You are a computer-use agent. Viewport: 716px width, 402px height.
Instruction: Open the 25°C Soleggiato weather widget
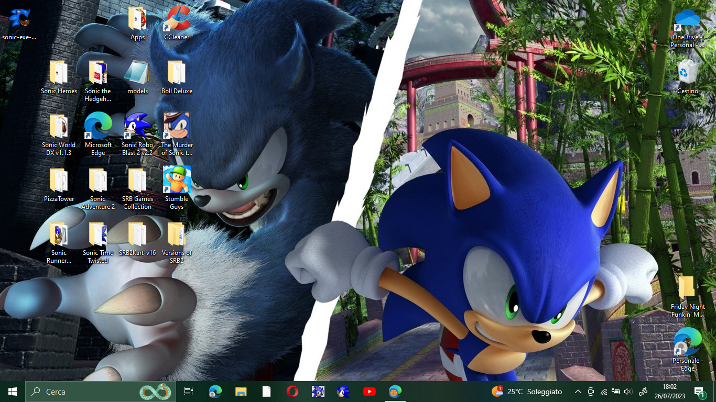tap(527, 392)
